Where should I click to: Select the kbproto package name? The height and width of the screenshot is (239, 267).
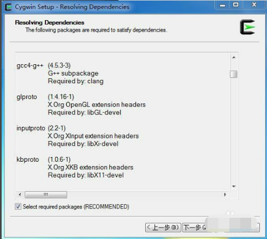click(x=28, y=160)
